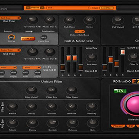Click the Sub Bass knob

click(x=69, y=20)
